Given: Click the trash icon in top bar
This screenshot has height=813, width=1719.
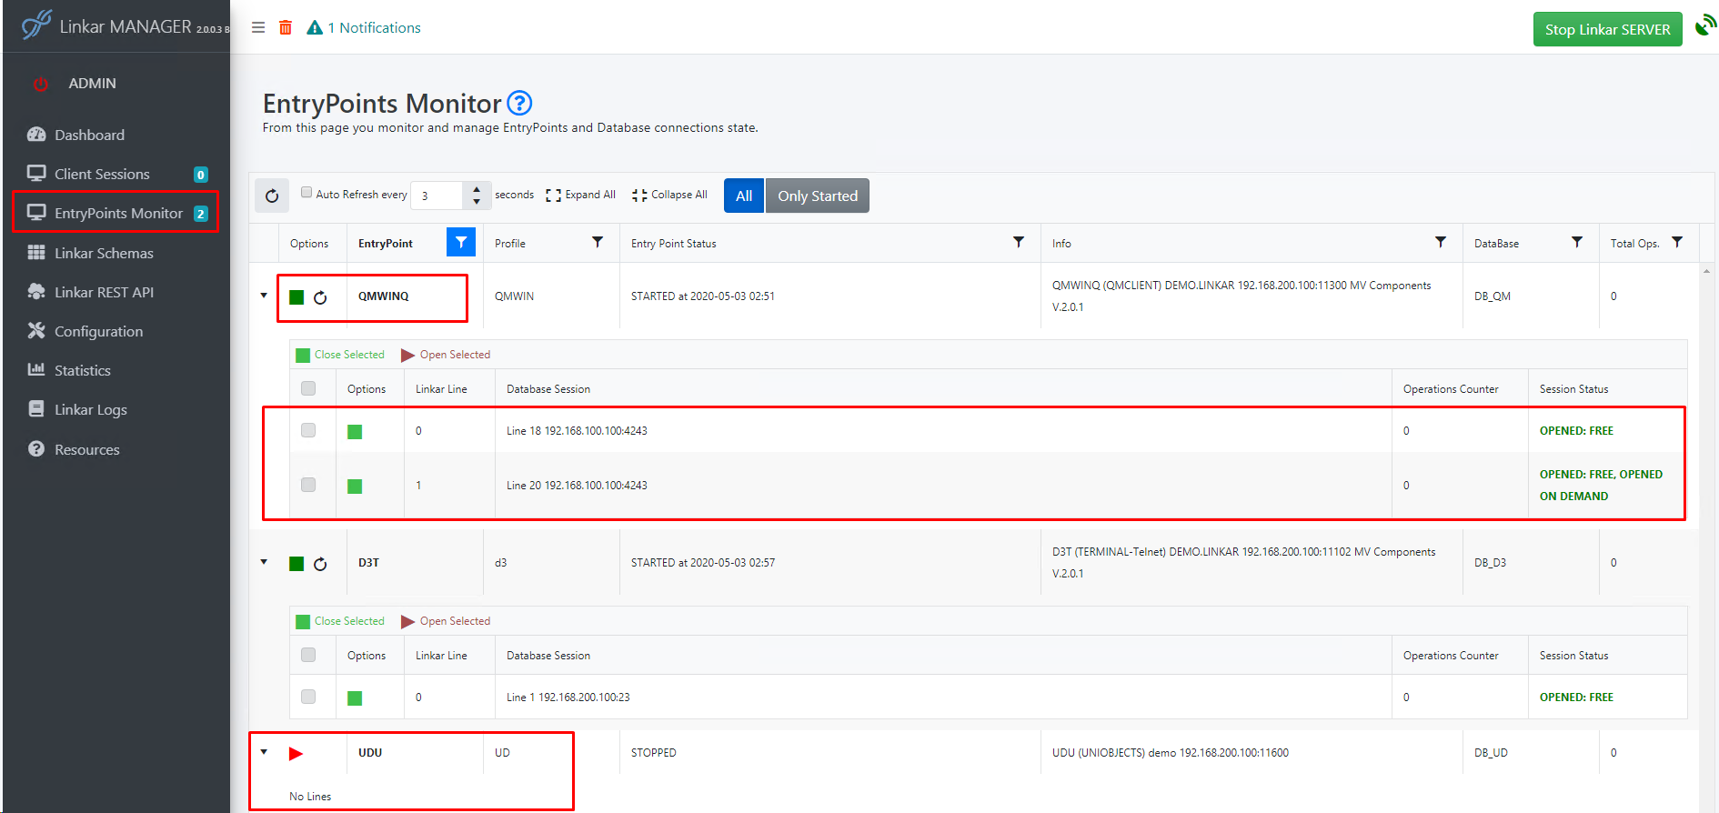Looking at the screenshot, I should [x=286, y=28].
